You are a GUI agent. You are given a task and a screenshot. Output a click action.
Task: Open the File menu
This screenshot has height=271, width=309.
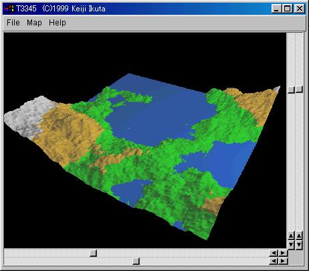point(13,23)
